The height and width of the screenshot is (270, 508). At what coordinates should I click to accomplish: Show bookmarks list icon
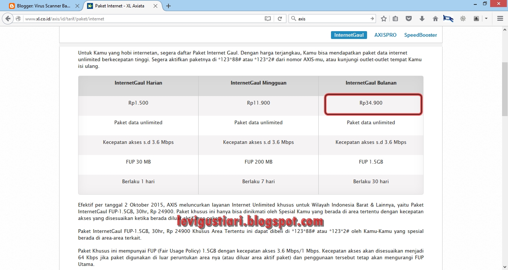(x=395, y=19)
